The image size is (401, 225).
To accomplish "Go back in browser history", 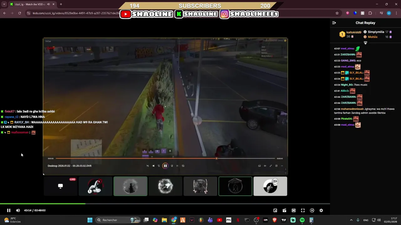I will point(5,13).
